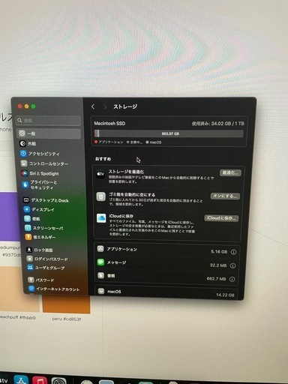The height and width of the screenshot is (384, 288).
Task: Click the メッセージ category icon
Action: point(100,262)
